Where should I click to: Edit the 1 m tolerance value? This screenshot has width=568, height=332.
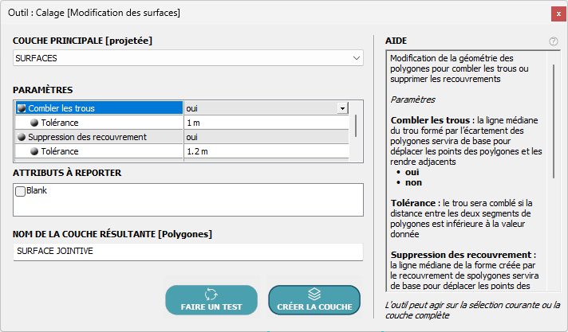click(x=263, y=123)
